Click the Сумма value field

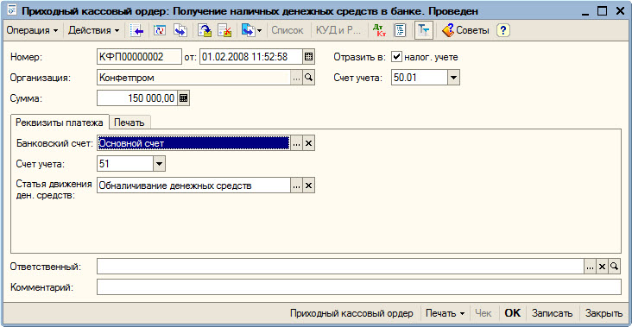coord(137,98)
